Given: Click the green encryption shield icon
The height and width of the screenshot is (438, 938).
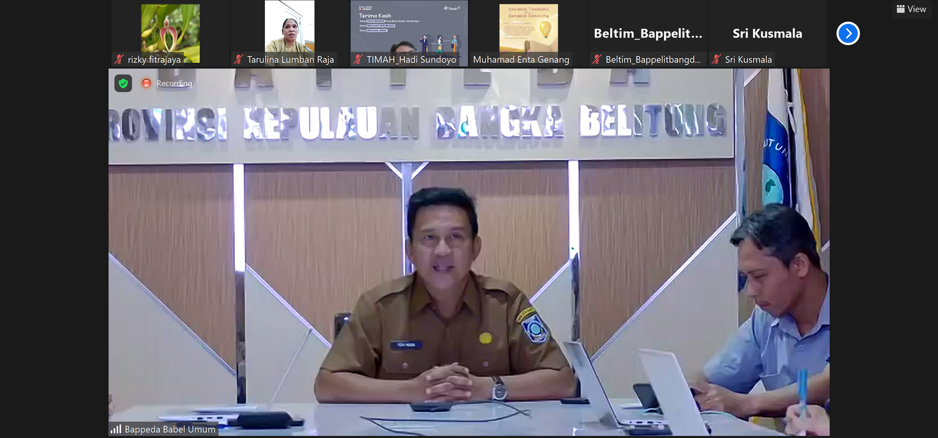Looking at the screenshot, I should pyautogui.click(x=123, y=84).
